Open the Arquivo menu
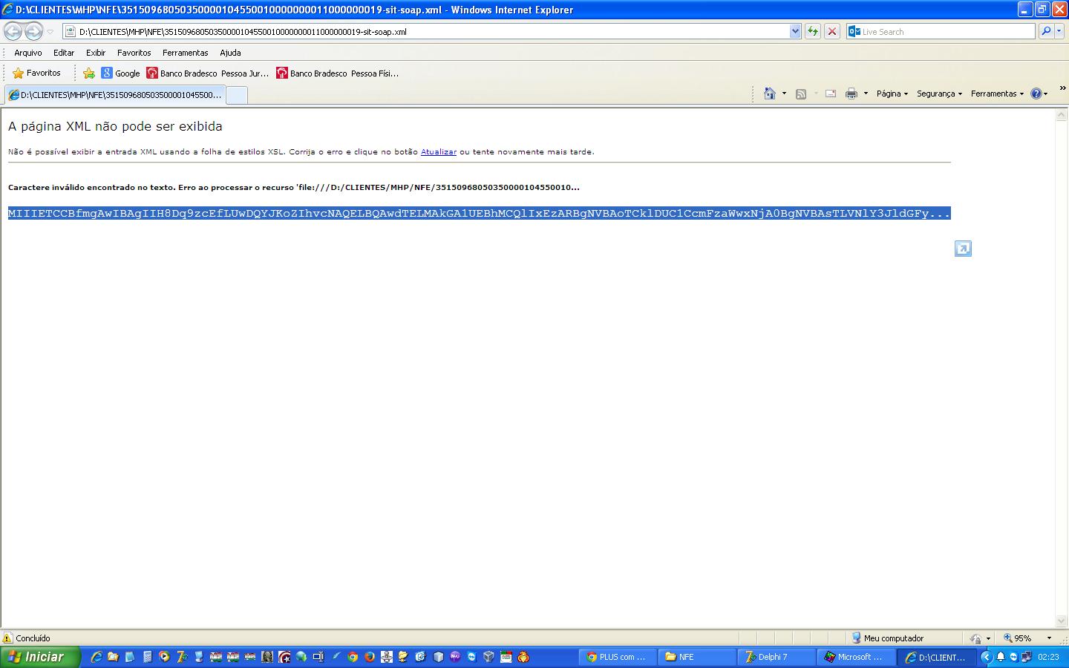This screenshot has width=1069, height=668. coord(28,53)
